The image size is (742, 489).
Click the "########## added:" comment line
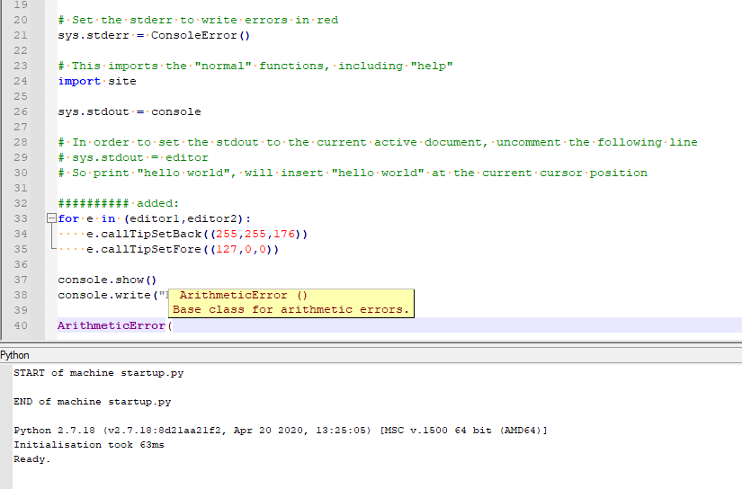point(119,203)
